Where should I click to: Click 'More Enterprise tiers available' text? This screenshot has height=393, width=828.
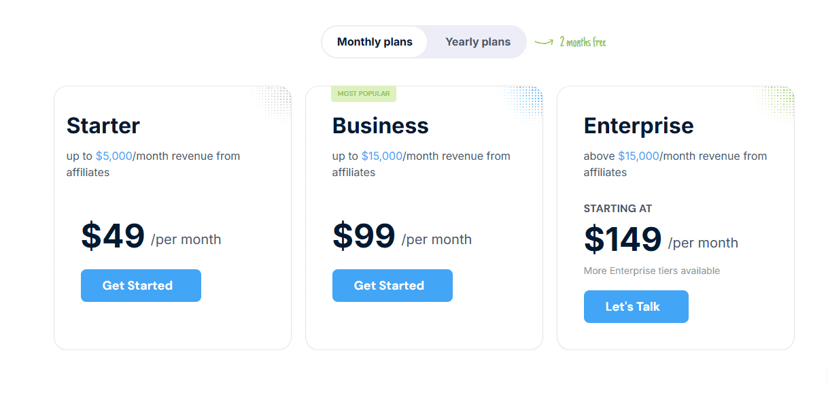[x=652, y=271]
